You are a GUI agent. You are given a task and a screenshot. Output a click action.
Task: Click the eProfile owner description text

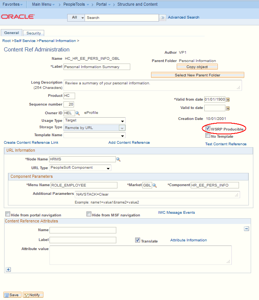91,113
